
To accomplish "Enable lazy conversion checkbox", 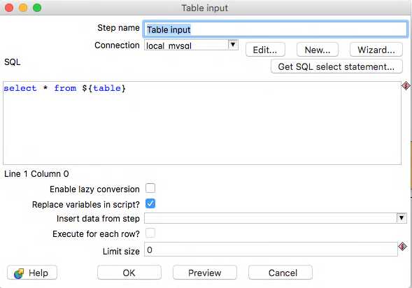I will (x=150, y=188).
